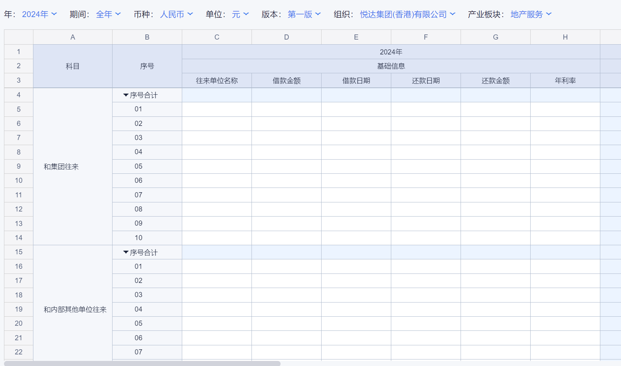
Task: Select column D header
Action: pos(286,37)
